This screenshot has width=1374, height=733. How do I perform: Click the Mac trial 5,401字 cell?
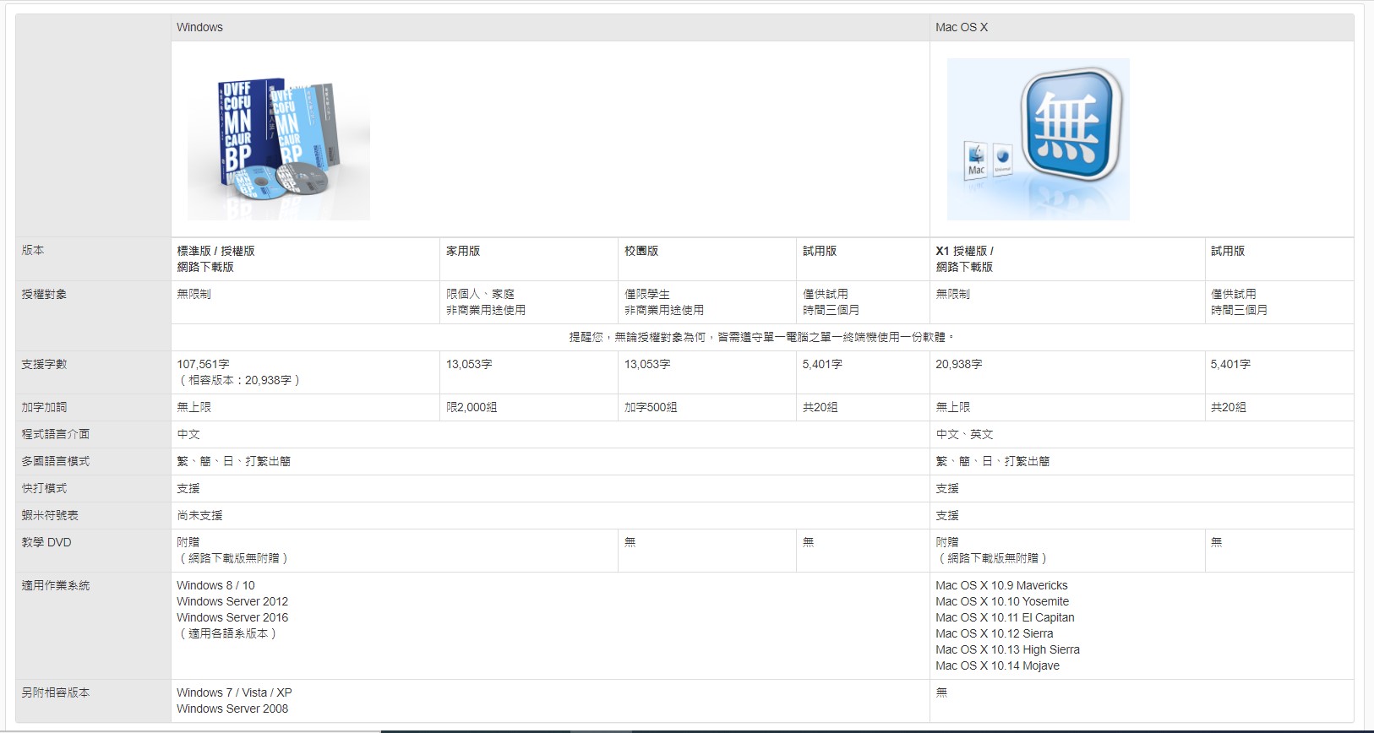click(1279, 372)
